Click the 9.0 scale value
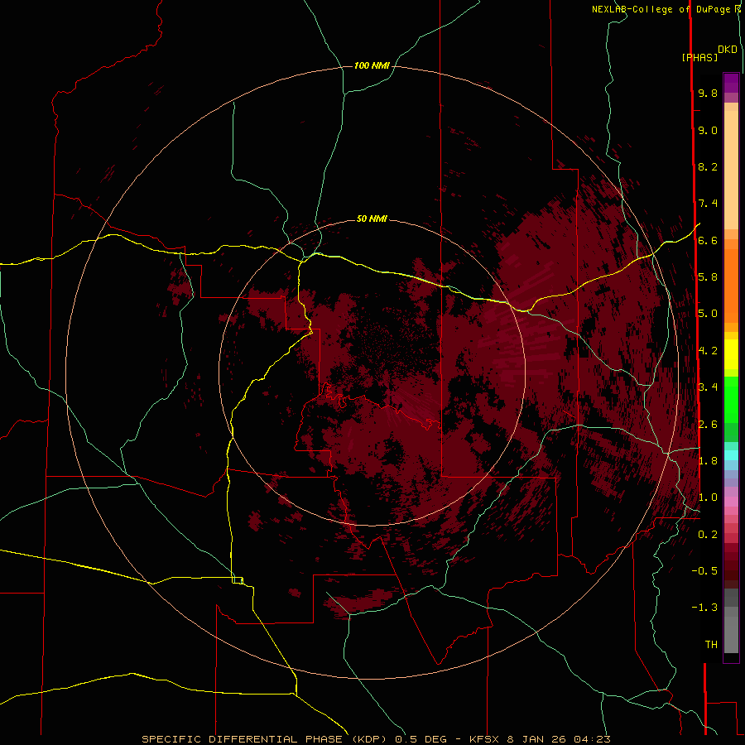 coord(708,130)
